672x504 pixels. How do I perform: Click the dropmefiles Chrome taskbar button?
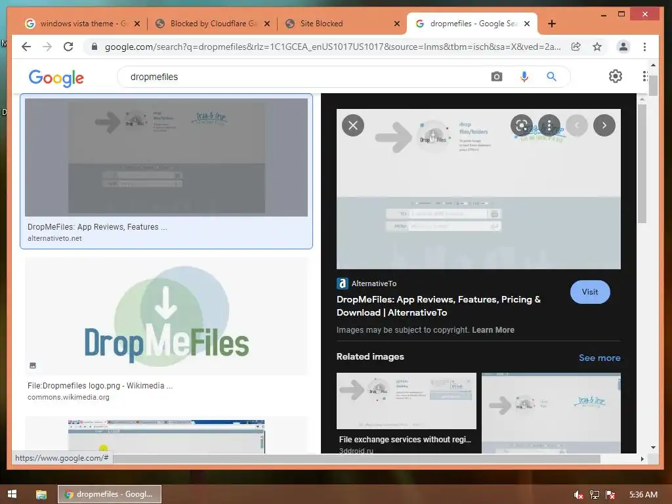point(110,494)
